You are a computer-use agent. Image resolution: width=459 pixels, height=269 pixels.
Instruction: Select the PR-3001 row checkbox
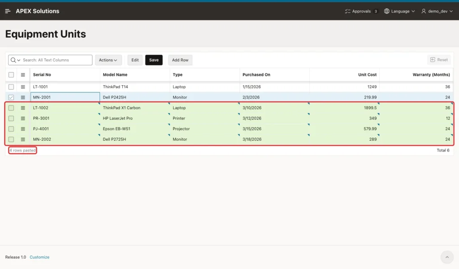tap(11, 118)
